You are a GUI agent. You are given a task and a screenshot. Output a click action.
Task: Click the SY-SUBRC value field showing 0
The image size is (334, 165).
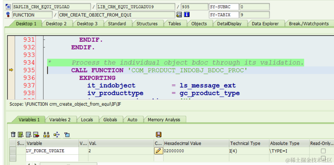255,7
